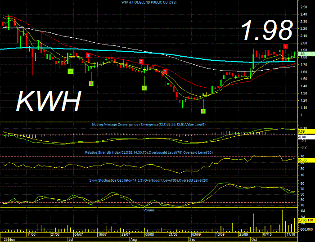Screen dimensions: 315x242
Task: Click the 03/09 date label
Action: [x=196, y=234]
